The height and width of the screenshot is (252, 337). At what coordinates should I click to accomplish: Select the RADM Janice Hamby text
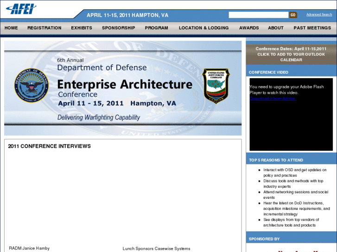tap(29, 248)
